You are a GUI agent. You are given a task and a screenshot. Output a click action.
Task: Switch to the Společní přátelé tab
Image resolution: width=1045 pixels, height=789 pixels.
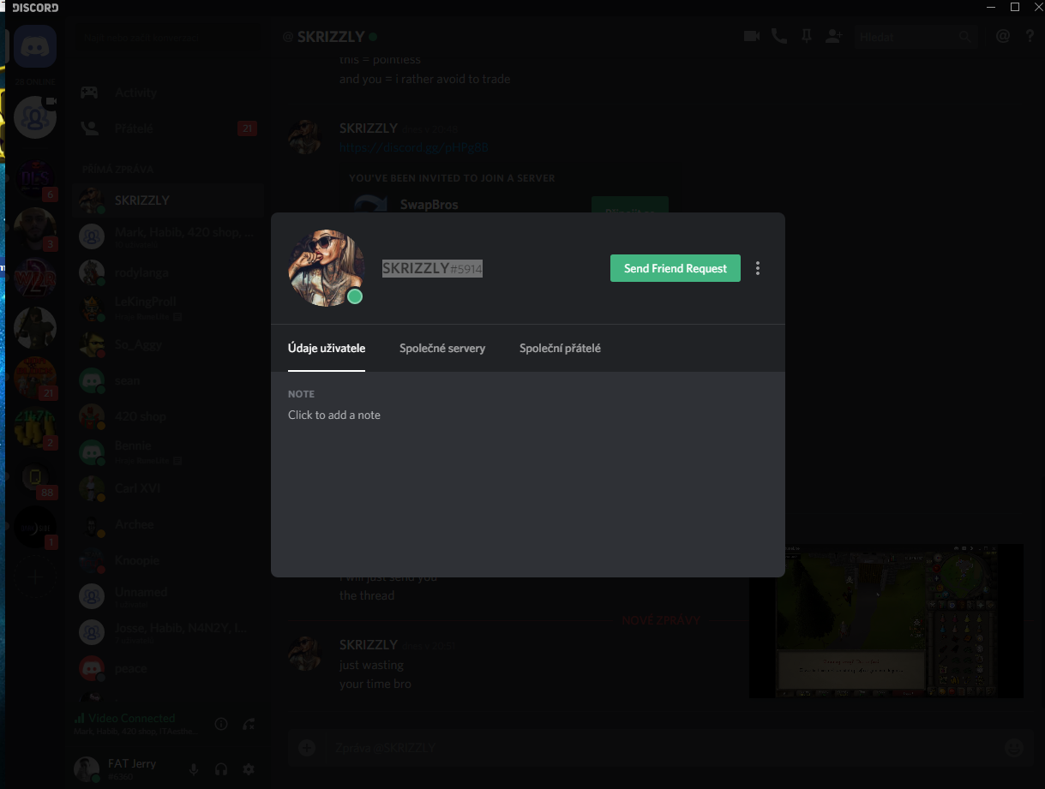pos(560,348)
